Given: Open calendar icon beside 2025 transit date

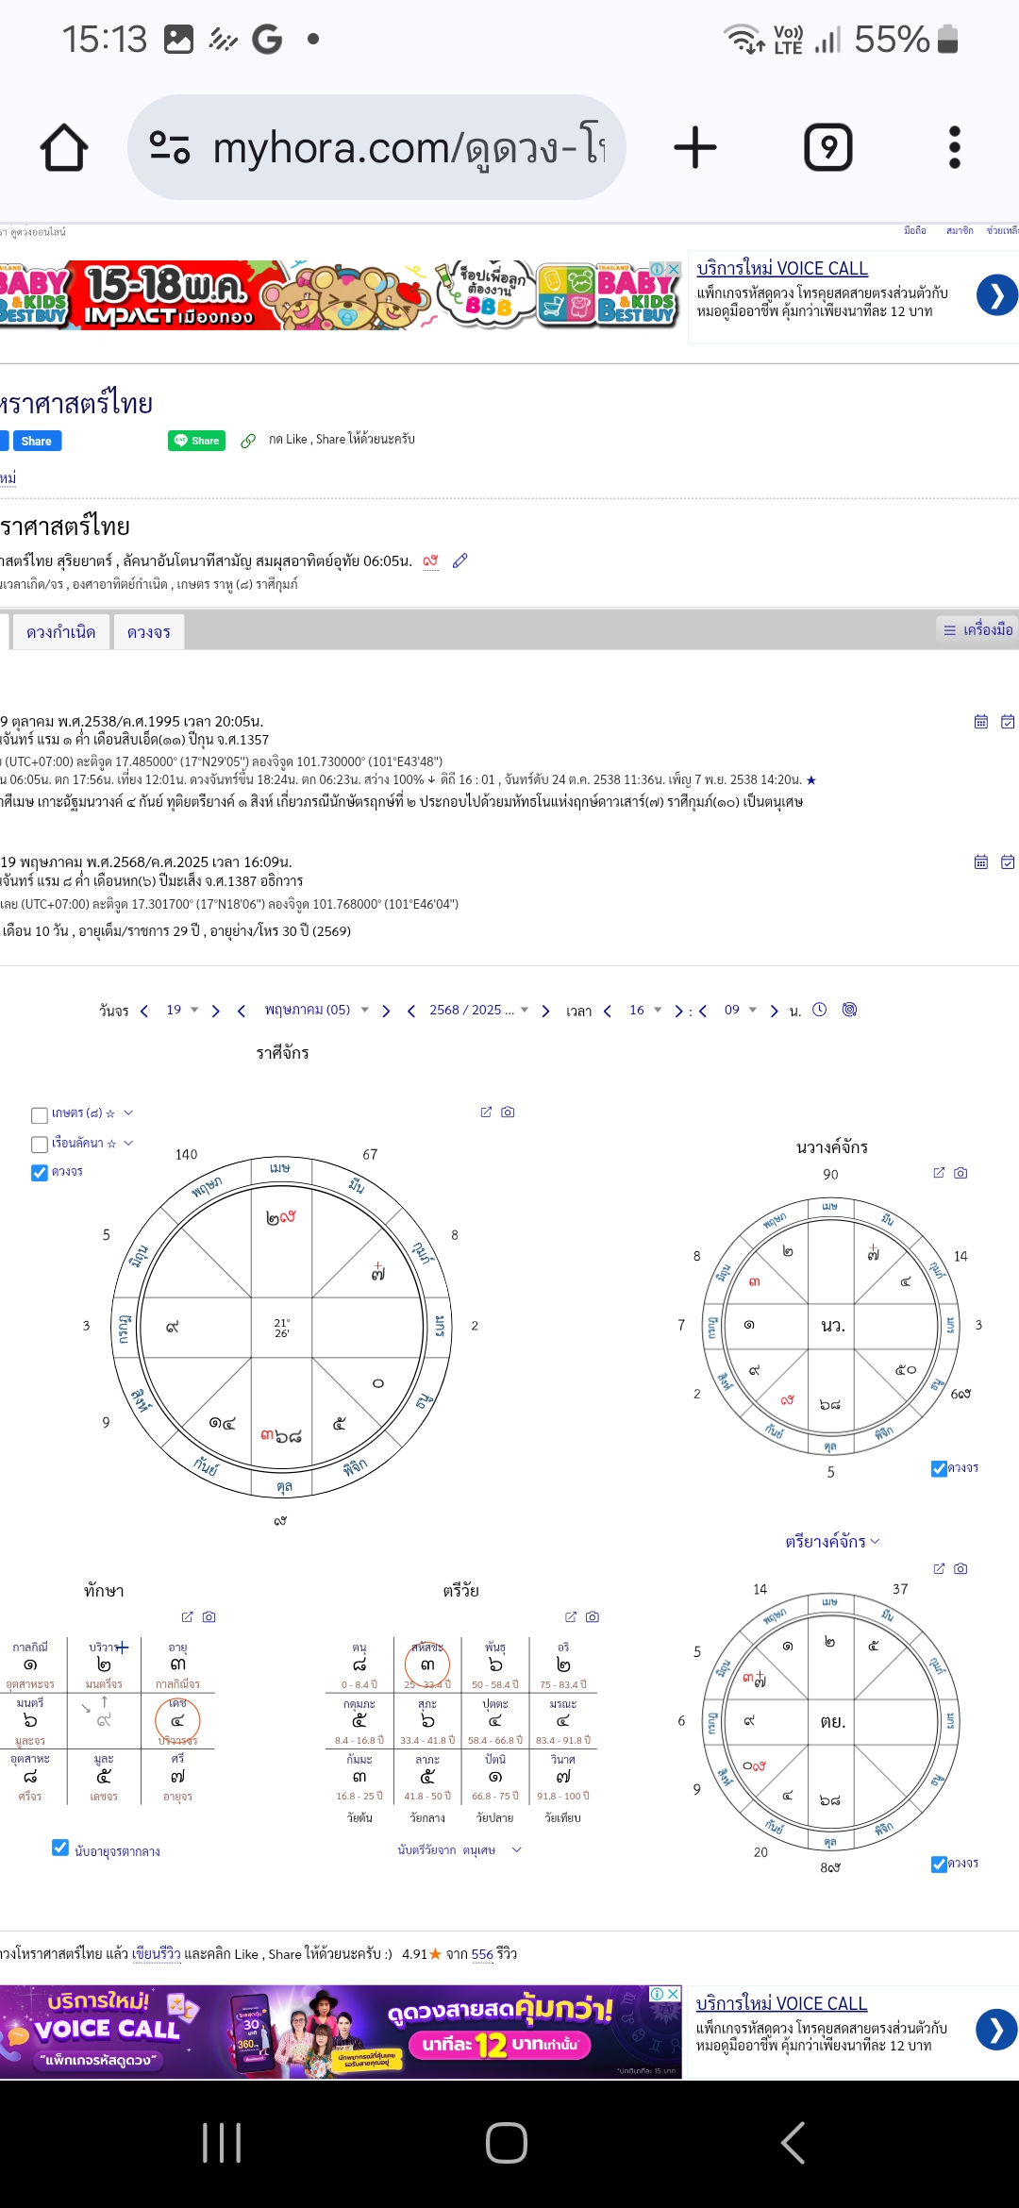Looking at the screenshot, I should (x=981, y=861).
